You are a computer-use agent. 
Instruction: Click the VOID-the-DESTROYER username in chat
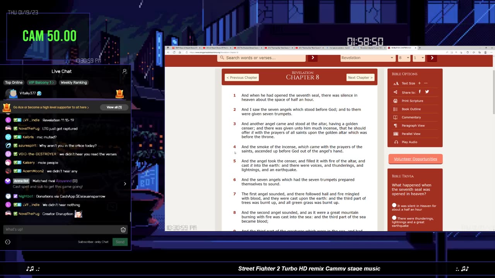[x=37, y=154]
